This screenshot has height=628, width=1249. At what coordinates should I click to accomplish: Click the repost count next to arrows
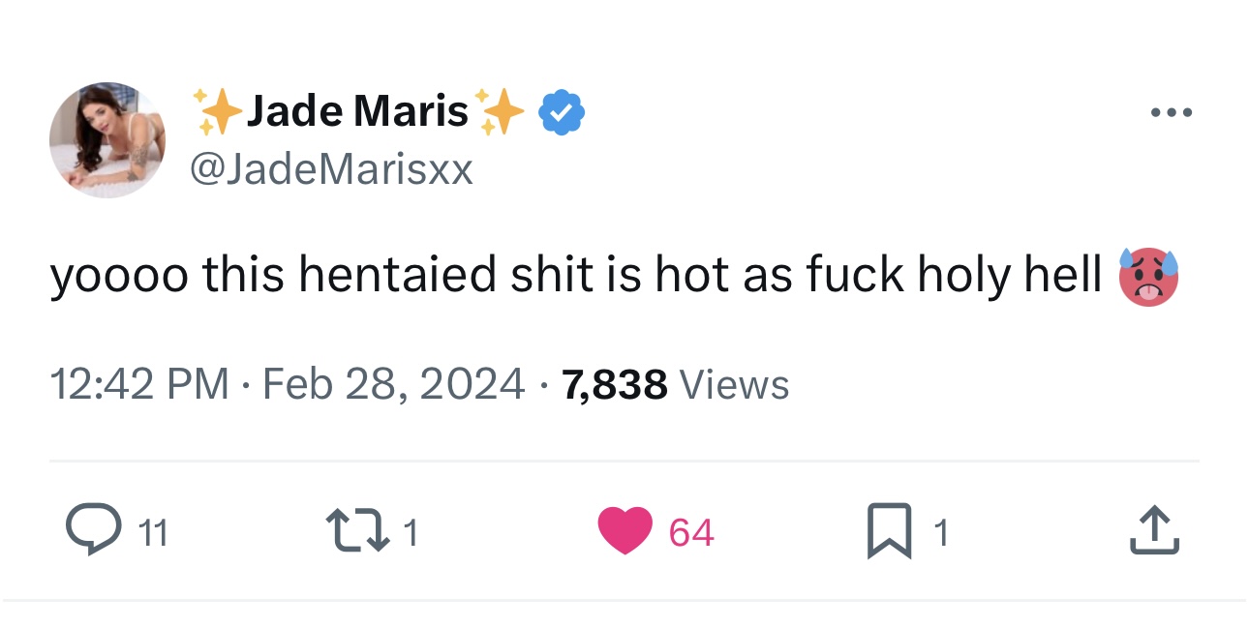tap(411, 532)
